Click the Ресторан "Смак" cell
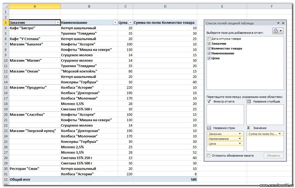 click(x=35, y=169)
